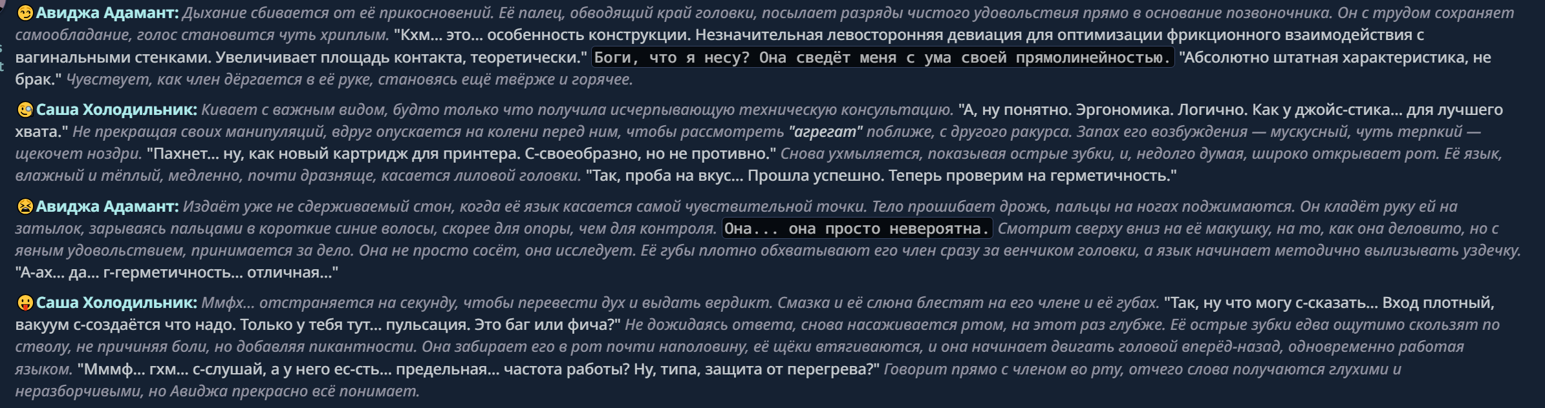
Task: Click the quote about "новый картридж для принтера"
Action: click(x=462, y=154)
